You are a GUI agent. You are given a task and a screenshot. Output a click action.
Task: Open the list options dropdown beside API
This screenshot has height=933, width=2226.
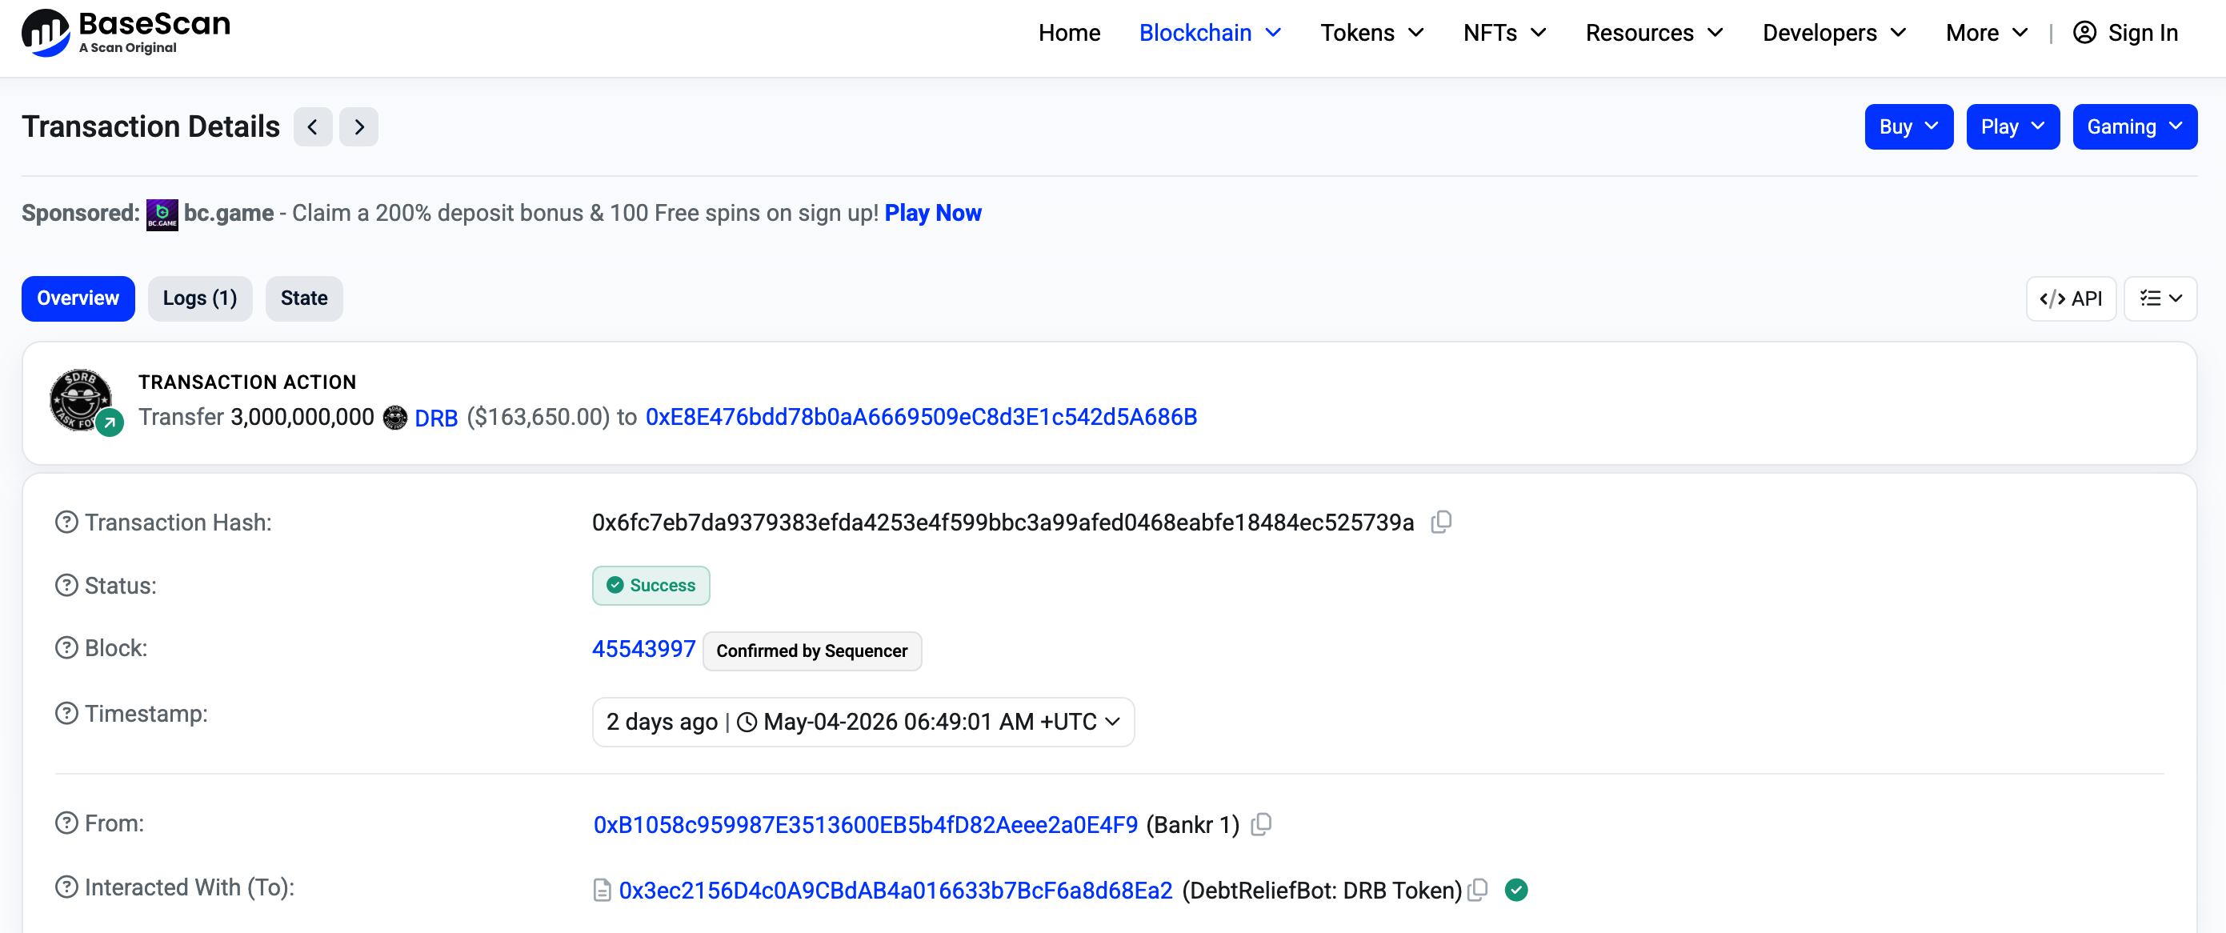click(x=2160, y=298)
